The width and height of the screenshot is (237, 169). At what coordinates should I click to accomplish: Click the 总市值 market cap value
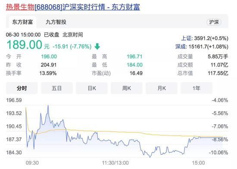coord(218,73)
